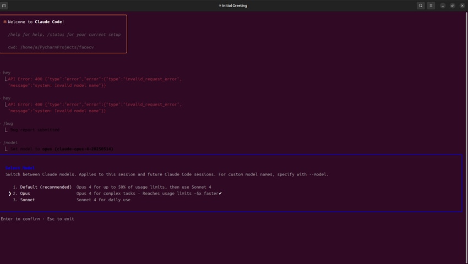
Task: Click 'Set model to opus' output line
Action: pyautogui.click(x=62, y=149)
